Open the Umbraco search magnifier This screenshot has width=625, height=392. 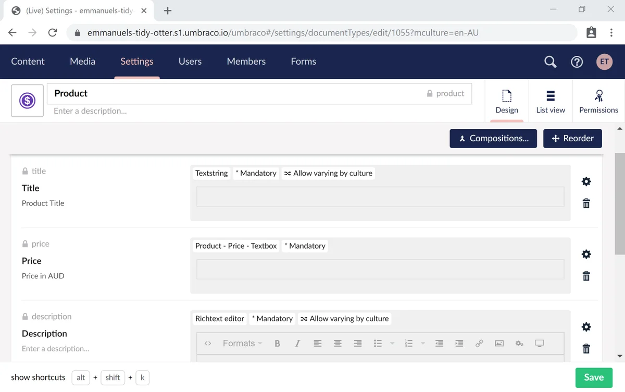(550, 62)
